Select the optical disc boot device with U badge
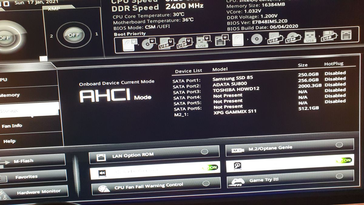Viewport: 364px width, 205px height. click(x=149, y=44)
